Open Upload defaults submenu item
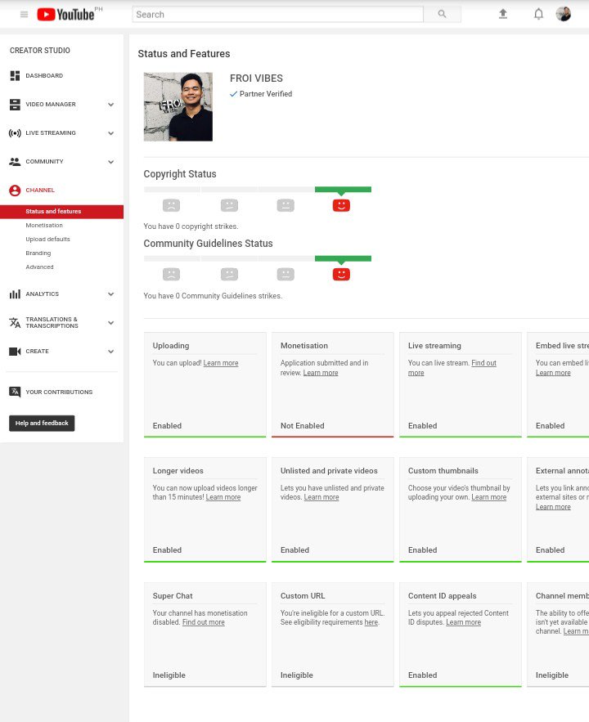 48,239
